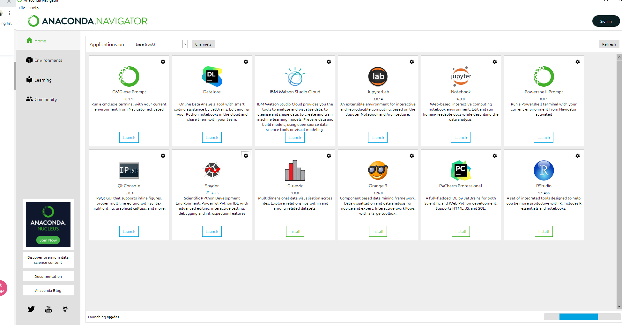
Task: Refresh the applications list
Action: point(609,44)
